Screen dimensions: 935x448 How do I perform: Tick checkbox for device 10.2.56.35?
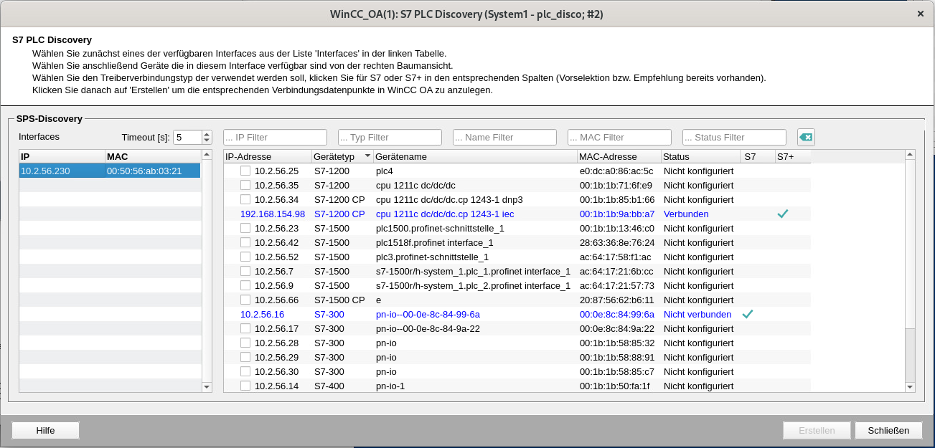[x=245, y=185]
